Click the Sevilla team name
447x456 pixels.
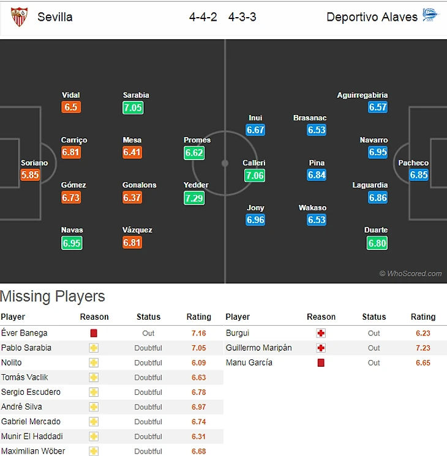click(x=55, y=17)
